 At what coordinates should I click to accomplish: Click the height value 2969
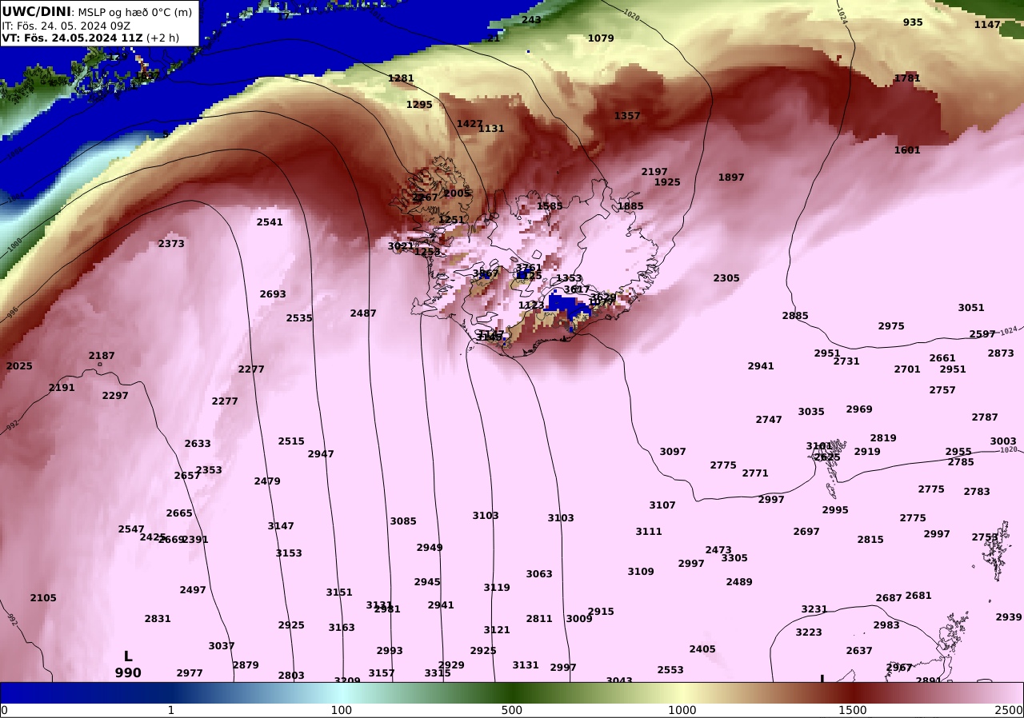pyautogui.click(x=859, y=409)
